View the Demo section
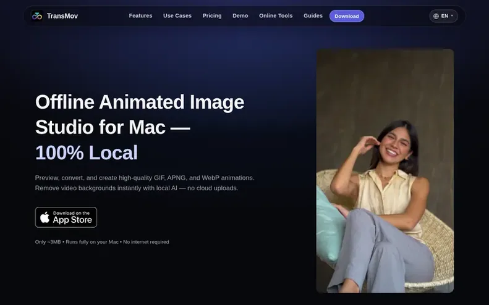 coord(240,15)
